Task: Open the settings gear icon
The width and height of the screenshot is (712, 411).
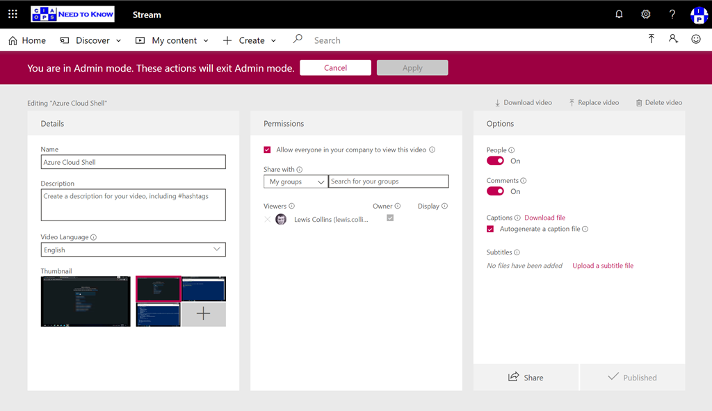Action: click(x=645, y=14)
